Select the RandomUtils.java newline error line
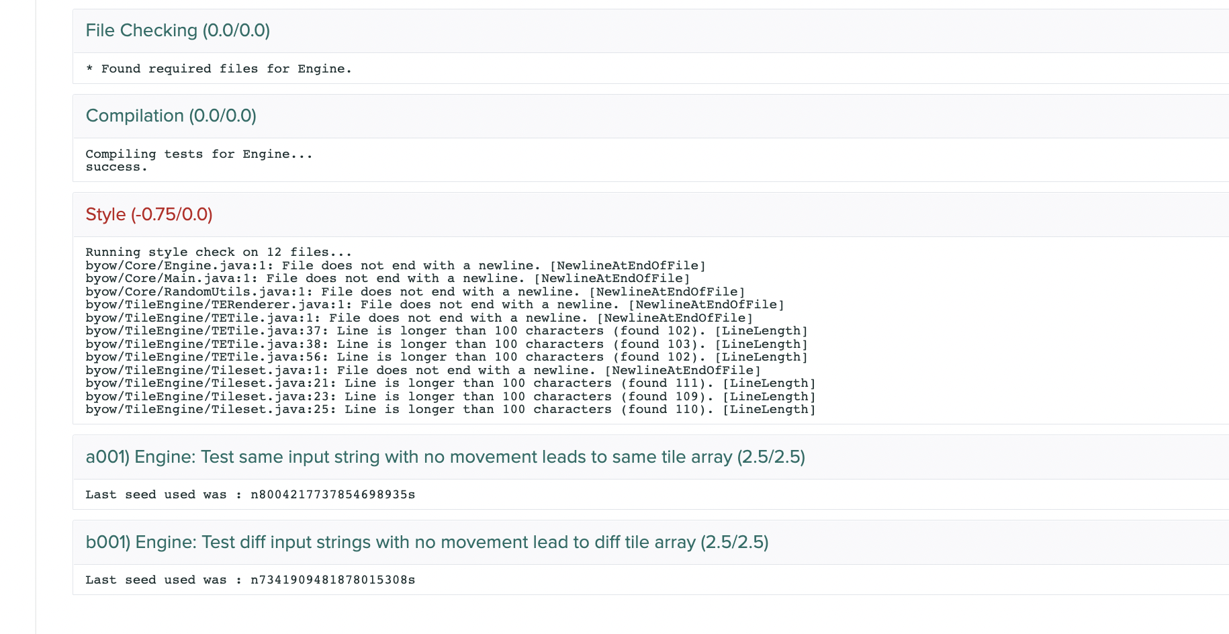Screen dimensions: 1229x634 415,292
